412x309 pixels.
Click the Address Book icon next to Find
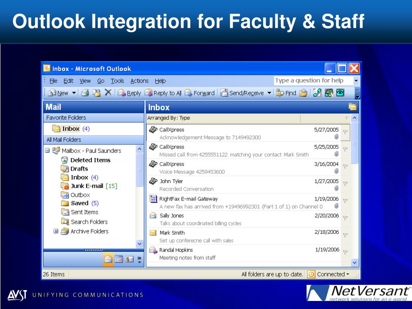pyautogui.click(x=303, y=93)
